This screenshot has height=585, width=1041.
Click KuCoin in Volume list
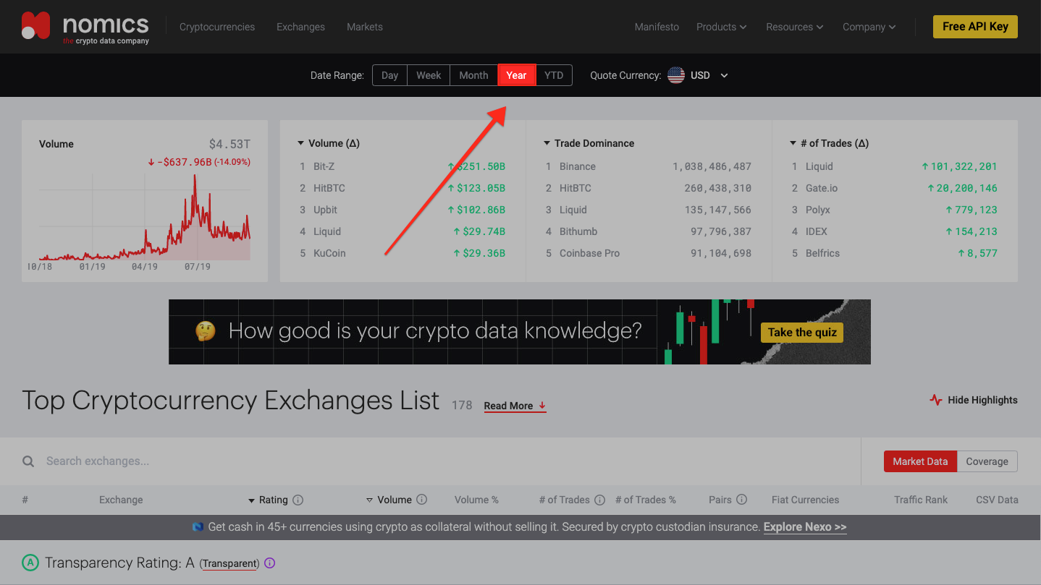pos(329,253)
